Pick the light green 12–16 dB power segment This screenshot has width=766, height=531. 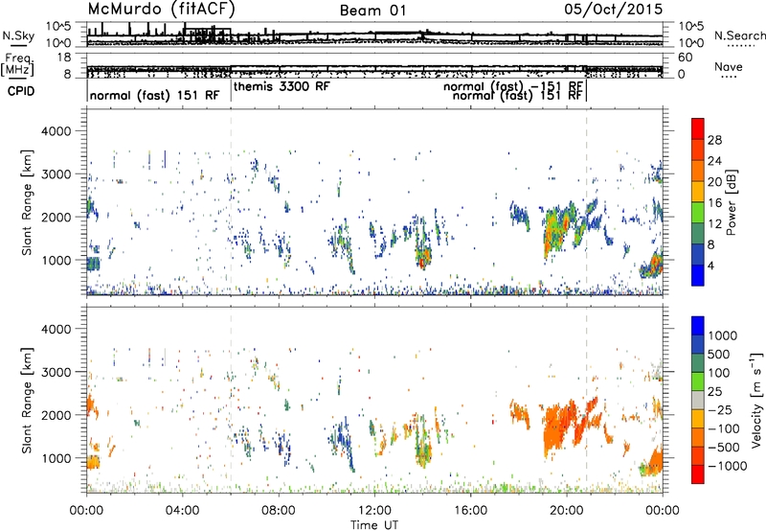(698, 212)
